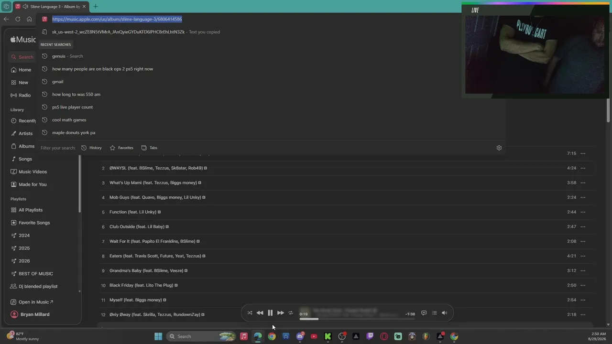Open the weather widget on the taskbar
The height and width of the screenshot is (344, 612).
(23, 336)
